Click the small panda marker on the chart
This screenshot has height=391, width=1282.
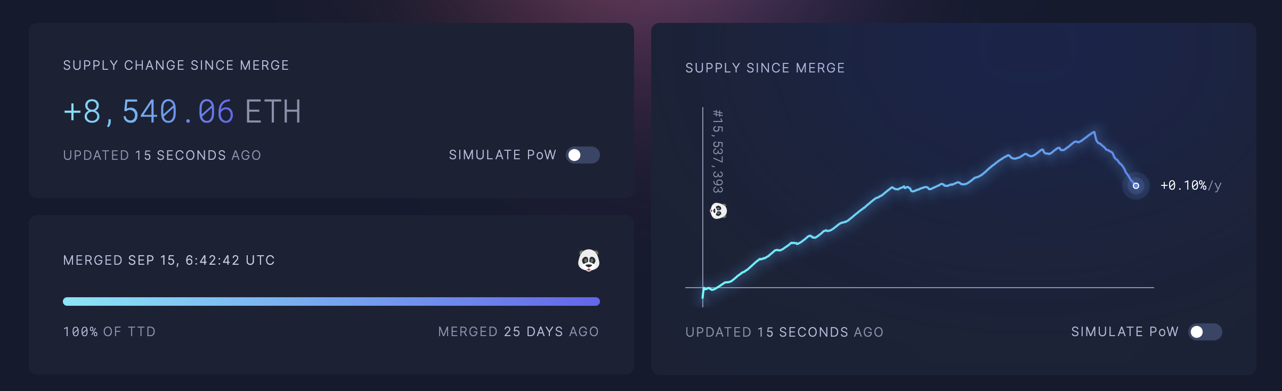click(x=718, y=211)
